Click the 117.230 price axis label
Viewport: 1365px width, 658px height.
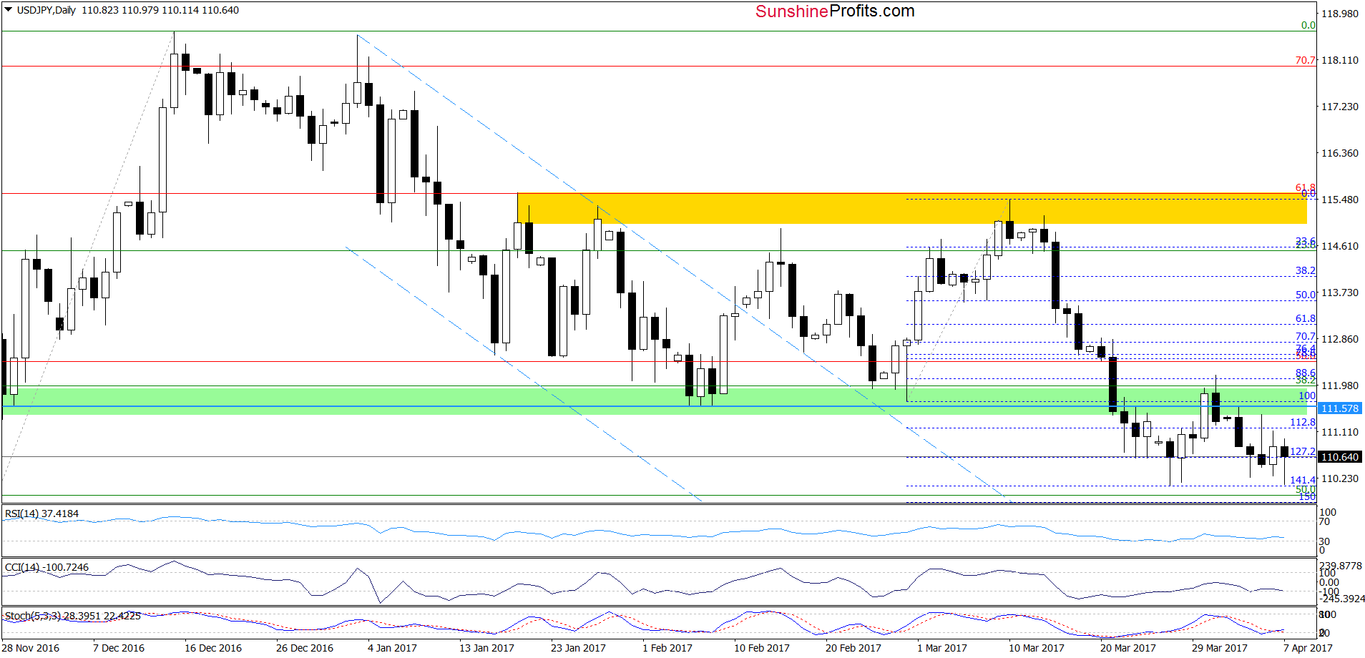pyautogui.click(x=1339, y=107)
